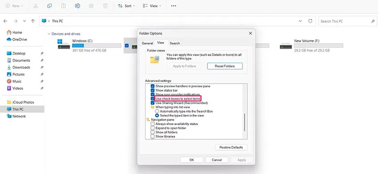Viewport: 378px width, 174px height.
Task: Unpin Desktop using its pin icon
Action: pyautogui.click(x=42, y=53)
